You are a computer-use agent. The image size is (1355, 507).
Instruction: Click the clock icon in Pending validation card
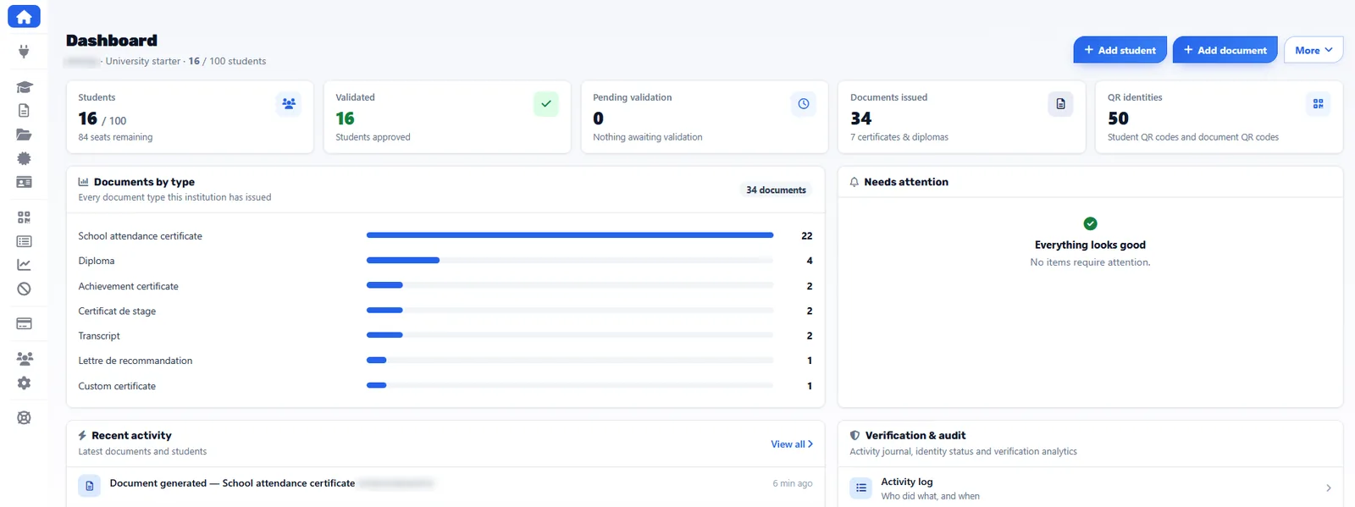[x=804, y=104]
